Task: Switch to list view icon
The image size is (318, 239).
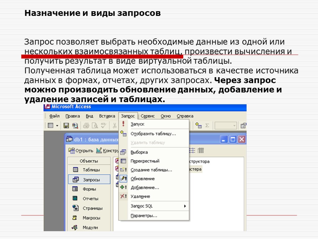Action: [x=192, y=150]
